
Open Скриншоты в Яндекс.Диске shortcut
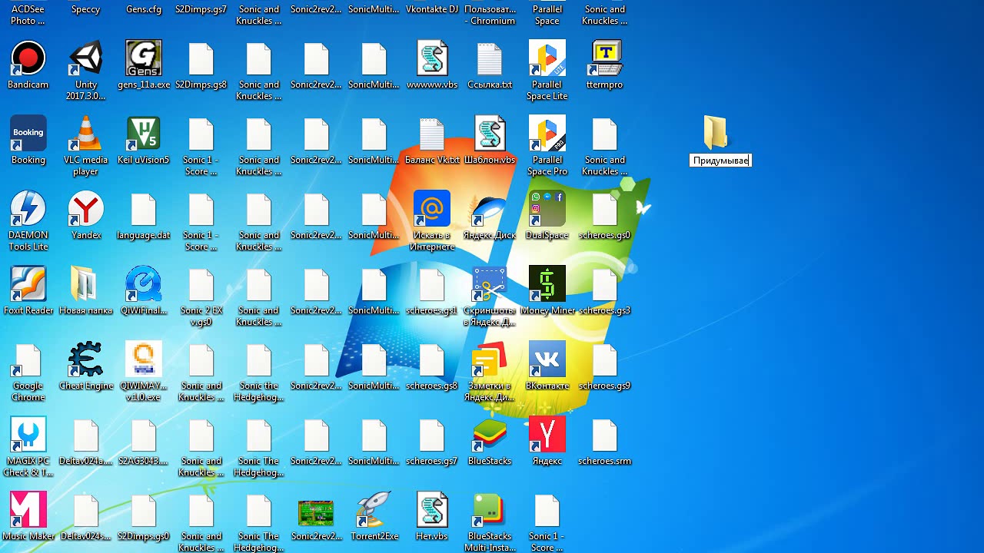(490, 285)
